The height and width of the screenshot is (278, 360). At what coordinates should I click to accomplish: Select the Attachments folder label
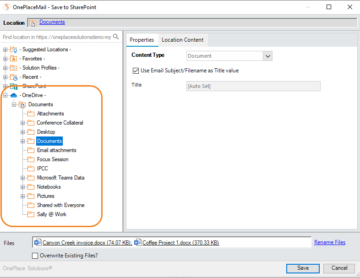pyautogui.click(x=50, y=114)
